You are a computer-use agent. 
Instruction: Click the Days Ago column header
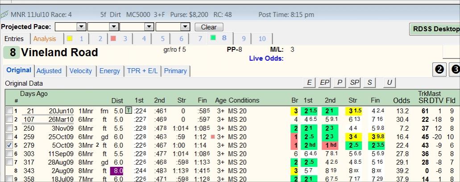(x=34, y=94)
